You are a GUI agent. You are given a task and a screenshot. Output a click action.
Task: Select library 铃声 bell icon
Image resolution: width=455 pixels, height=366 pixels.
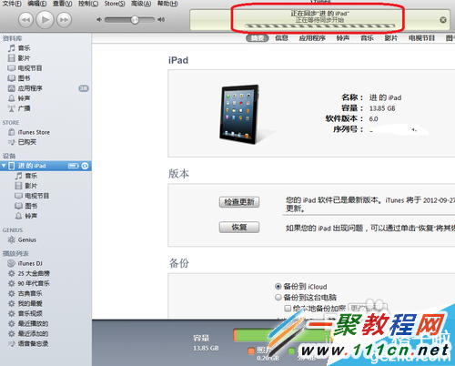click(12, 98)
